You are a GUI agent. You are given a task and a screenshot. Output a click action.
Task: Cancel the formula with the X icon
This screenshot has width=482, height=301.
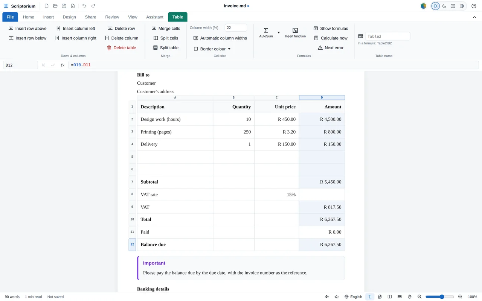tap(43, 65)
